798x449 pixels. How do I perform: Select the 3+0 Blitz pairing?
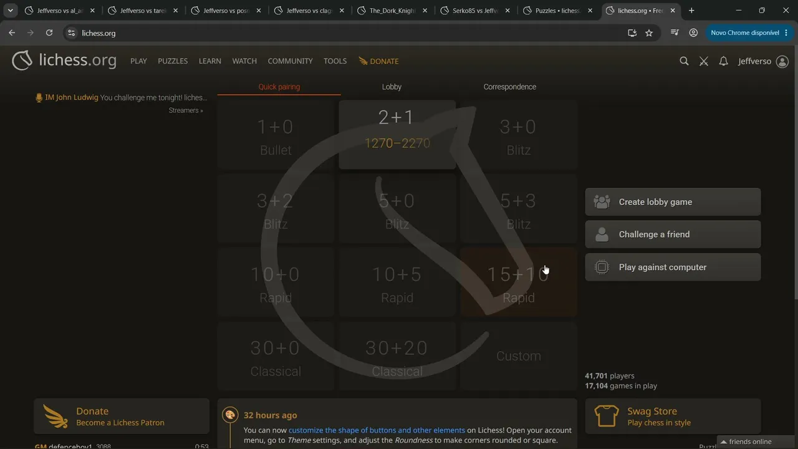click(x=519, y=135)
